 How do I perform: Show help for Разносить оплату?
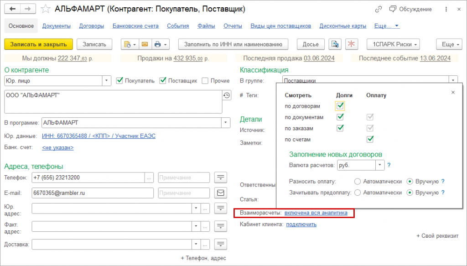coord(443,182)
